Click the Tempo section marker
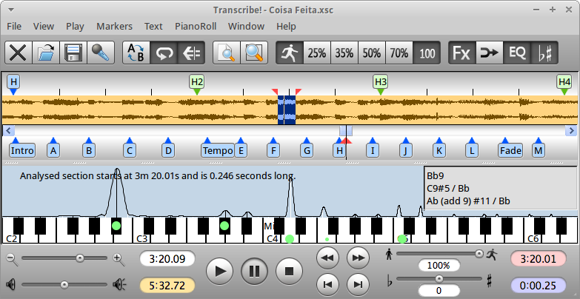This screenshot has height=299, width=580. [x=218, y=150]
